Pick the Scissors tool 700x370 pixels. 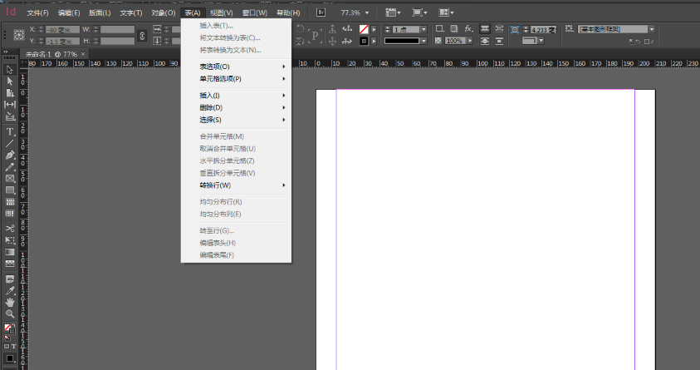(10, 228)
